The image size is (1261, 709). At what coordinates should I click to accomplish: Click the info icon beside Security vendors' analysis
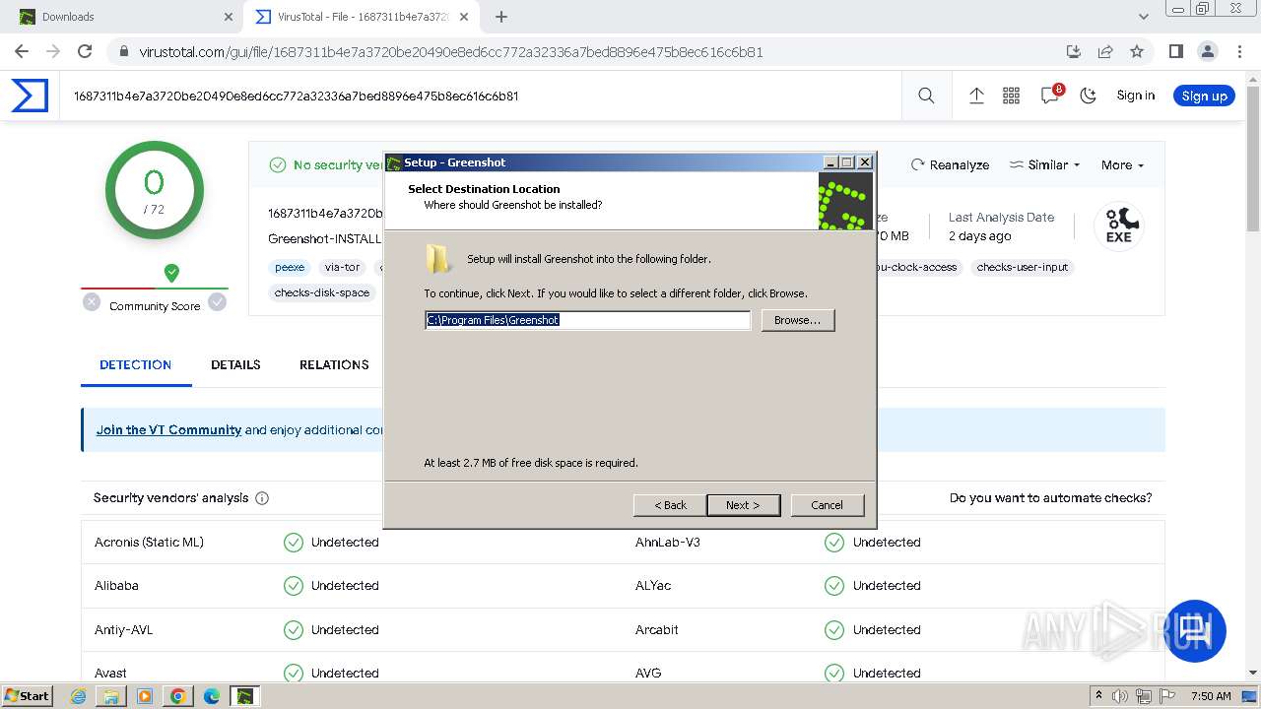tap(262, 498)
